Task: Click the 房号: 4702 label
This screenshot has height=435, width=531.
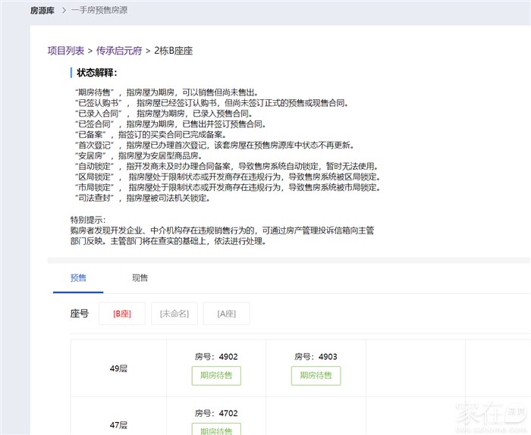Action: [x=216, y=413]
